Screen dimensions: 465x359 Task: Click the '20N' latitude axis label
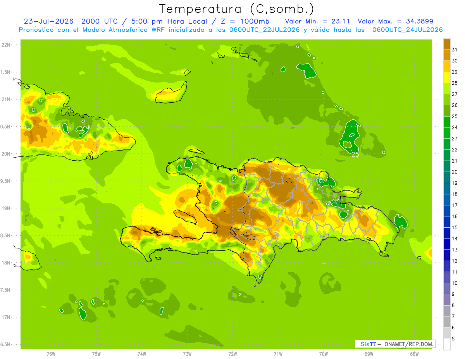click(x=7, y=154)
